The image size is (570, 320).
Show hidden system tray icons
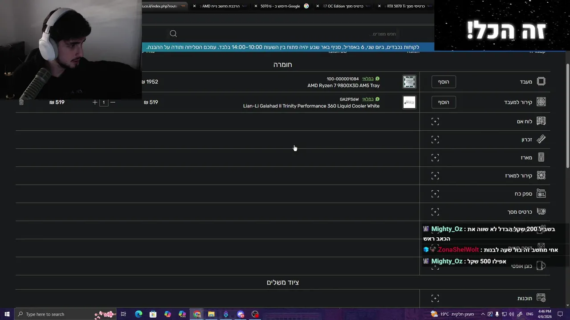click(x=483, y=314)
